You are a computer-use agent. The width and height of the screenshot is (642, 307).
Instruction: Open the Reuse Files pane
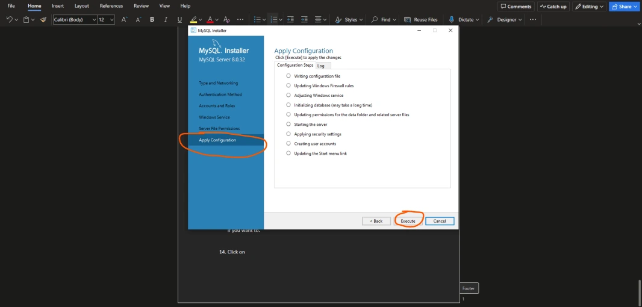(x=420, y=19)
